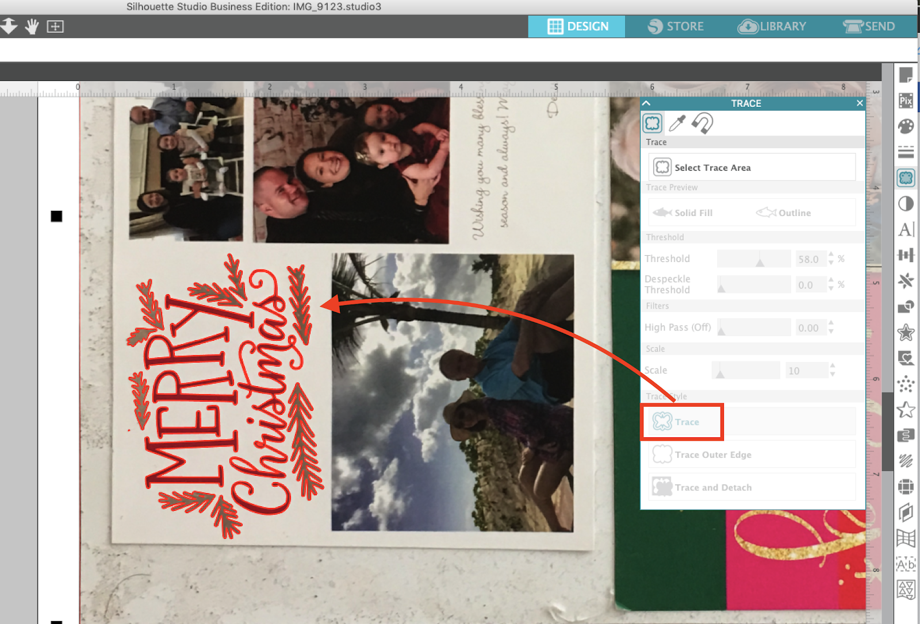Increase Threshold value with up arrow
Screen dimensions: 920x624
click(x=831, y=255)
